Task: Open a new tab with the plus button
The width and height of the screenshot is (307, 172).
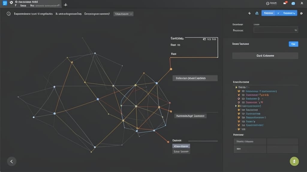Action: pyautogui.click(x=66, y=5)
